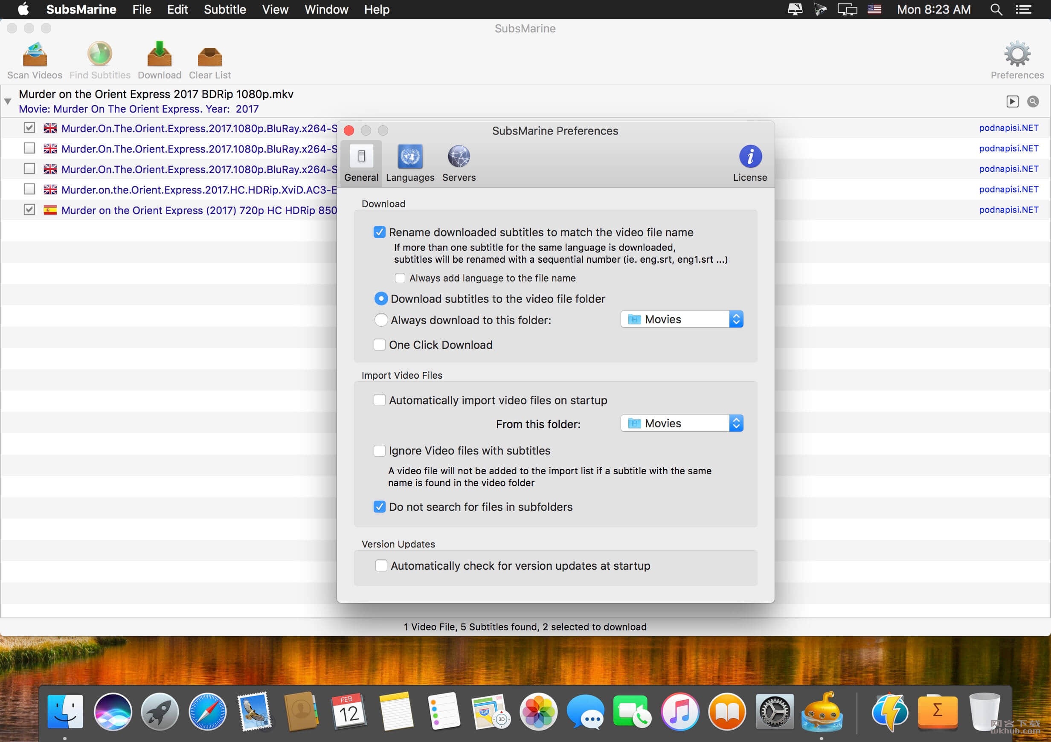Launch Siri from the dock
Viewport: 1051px width, 742px height.
[113, 712]
